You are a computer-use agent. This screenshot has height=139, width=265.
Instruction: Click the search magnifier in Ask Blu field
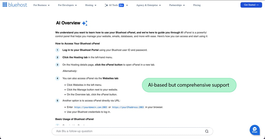pyautogui.click(x=207, y=131)
